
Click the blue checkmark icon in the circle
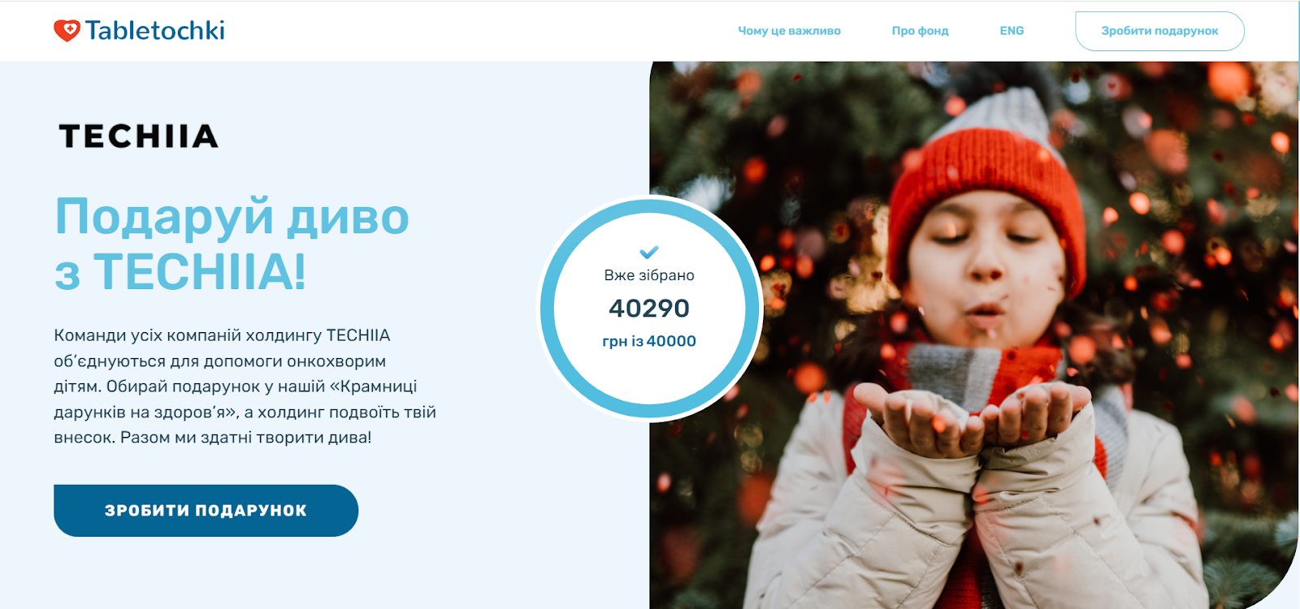(648, 252)
